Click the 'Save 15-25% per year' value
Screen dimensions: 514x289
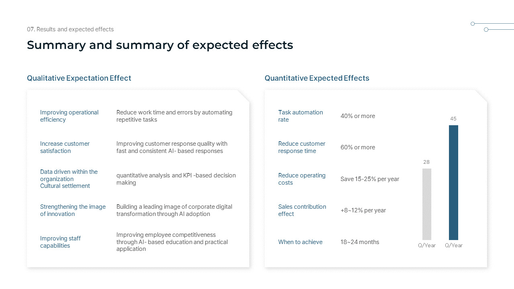(370, 179)
